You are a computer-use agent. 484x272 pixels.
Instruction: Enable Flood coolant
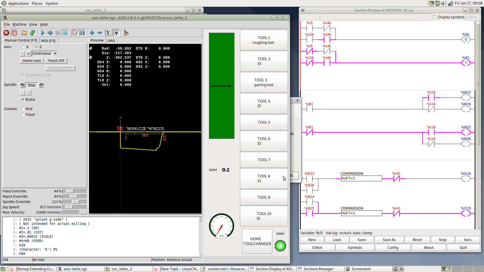coord(23,115)
